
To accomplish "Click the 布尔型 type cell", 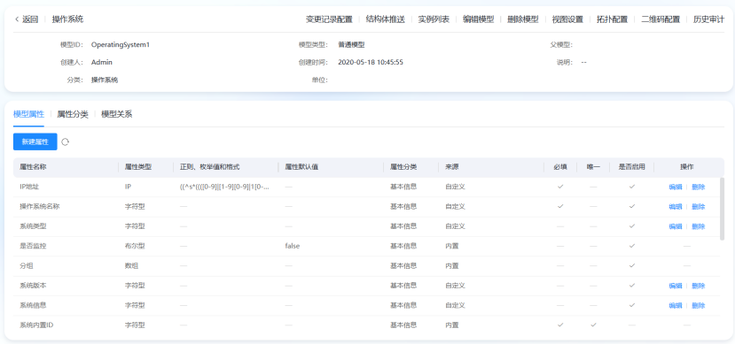I will point(135,246).
